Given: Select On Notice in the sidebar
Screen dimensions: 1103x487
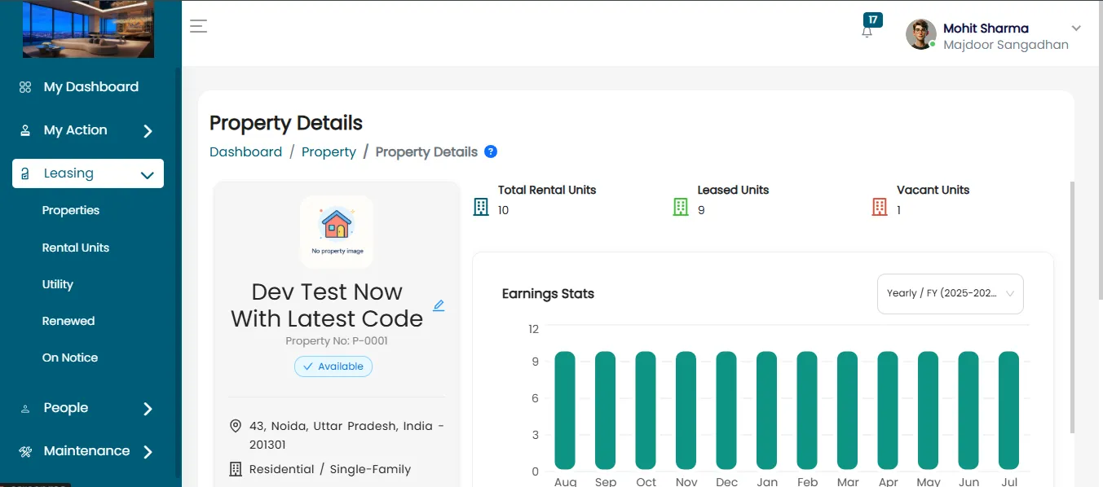Looking at the screenshot, I should point(70,358).
